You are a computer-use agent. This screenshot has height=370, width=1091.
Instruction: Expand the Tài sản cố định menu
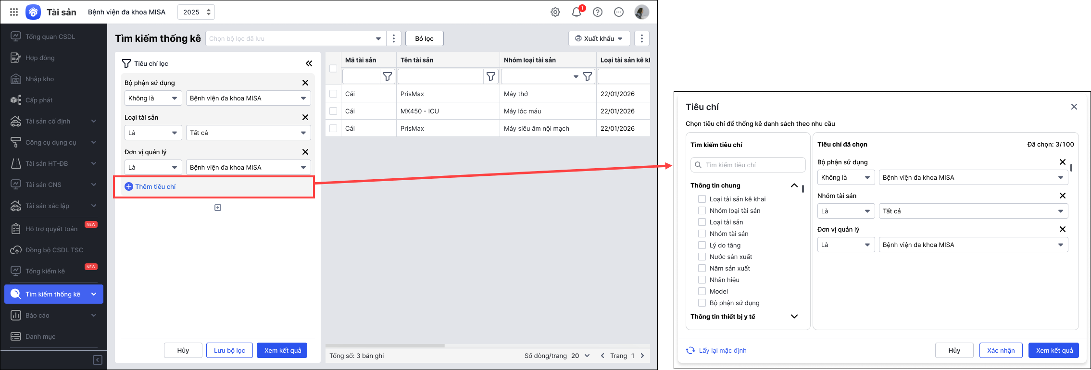[x=54, y=121]
